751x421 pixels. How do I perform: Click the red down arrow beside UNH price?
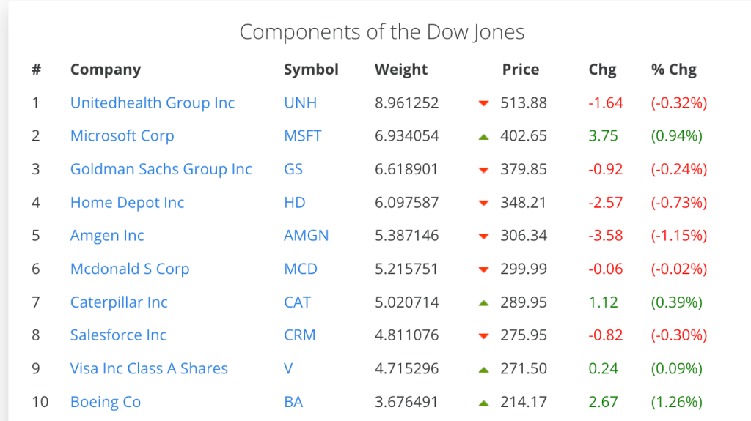coord(483,103)
